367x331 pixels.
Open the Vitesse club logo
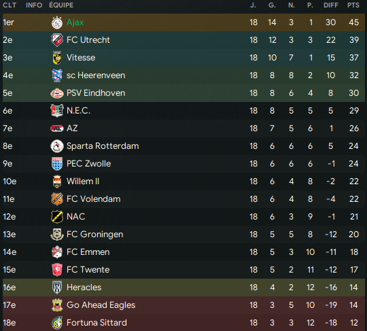coord(57,58)
